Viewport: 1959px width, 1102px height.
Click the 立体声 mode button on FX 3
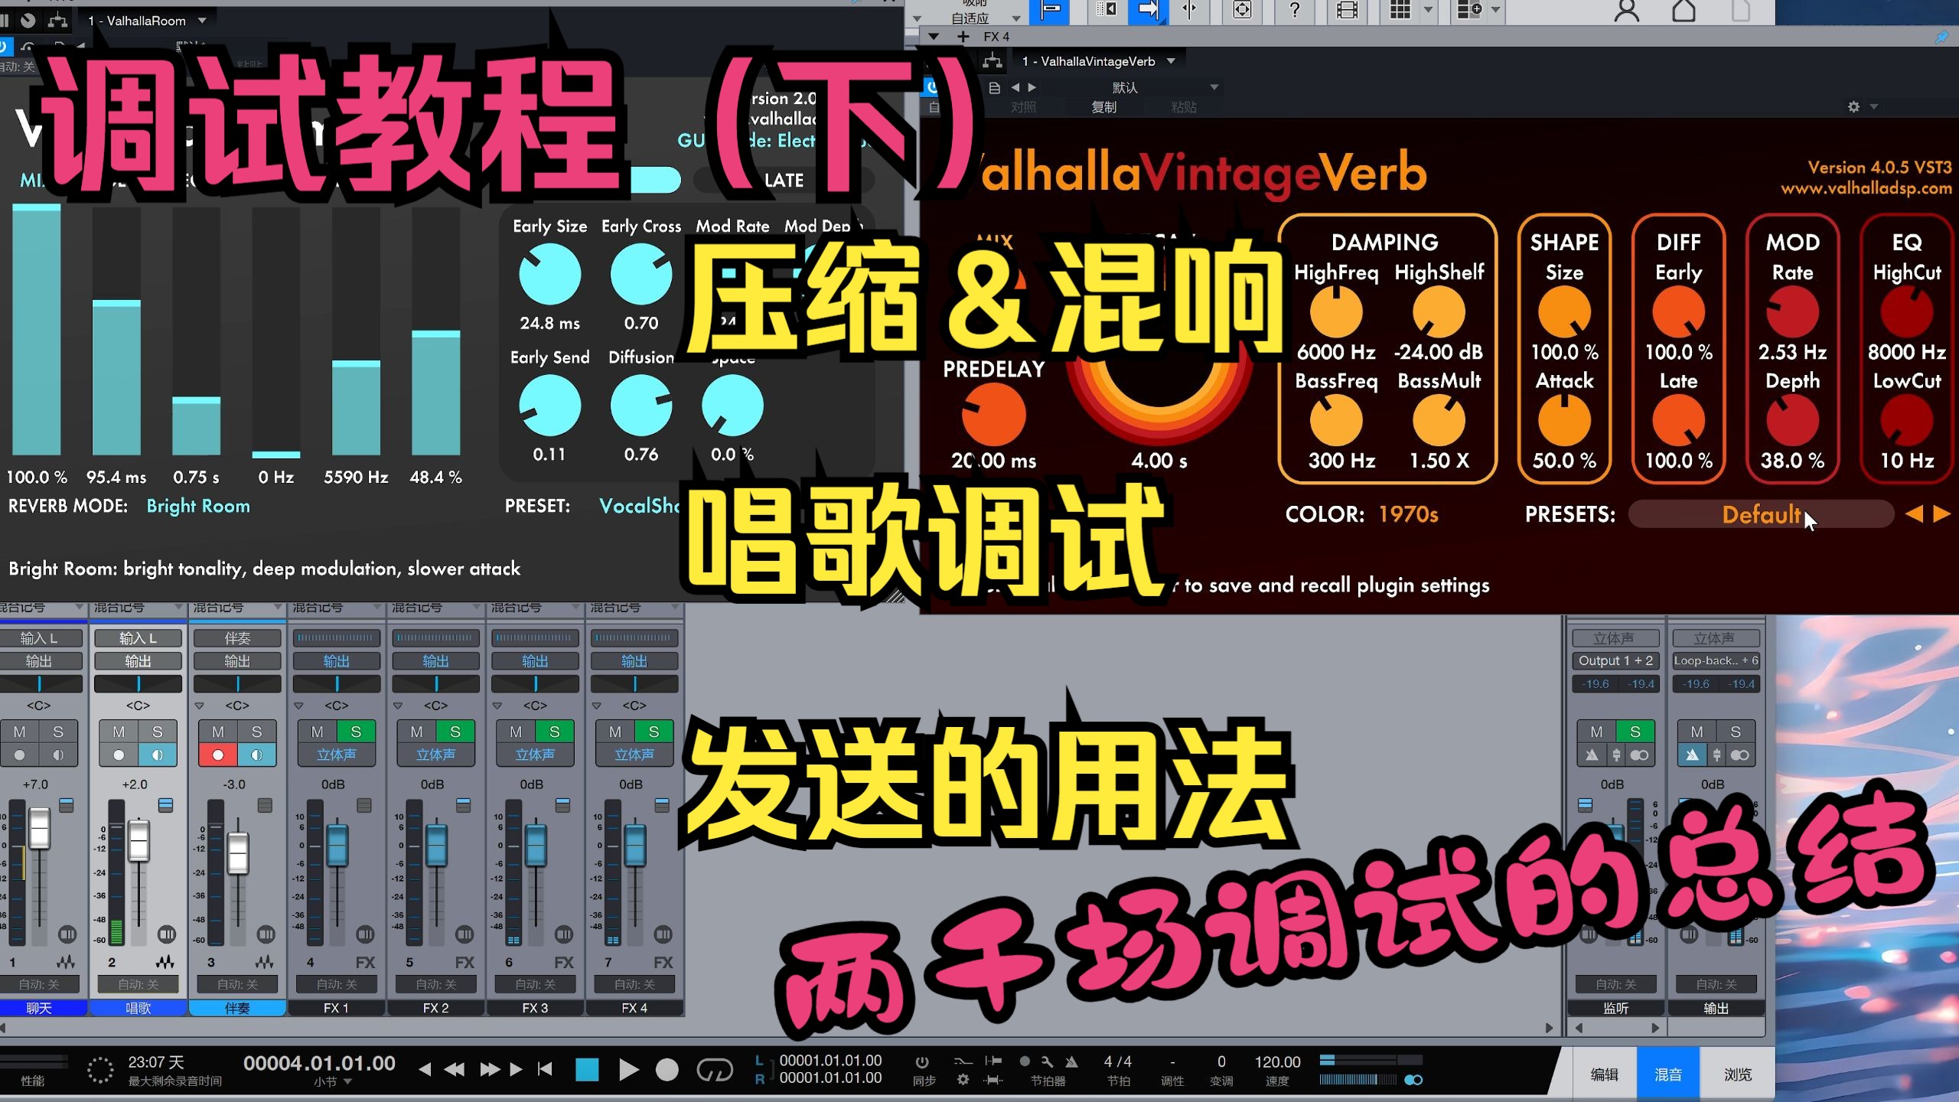[x=535, y=755]
